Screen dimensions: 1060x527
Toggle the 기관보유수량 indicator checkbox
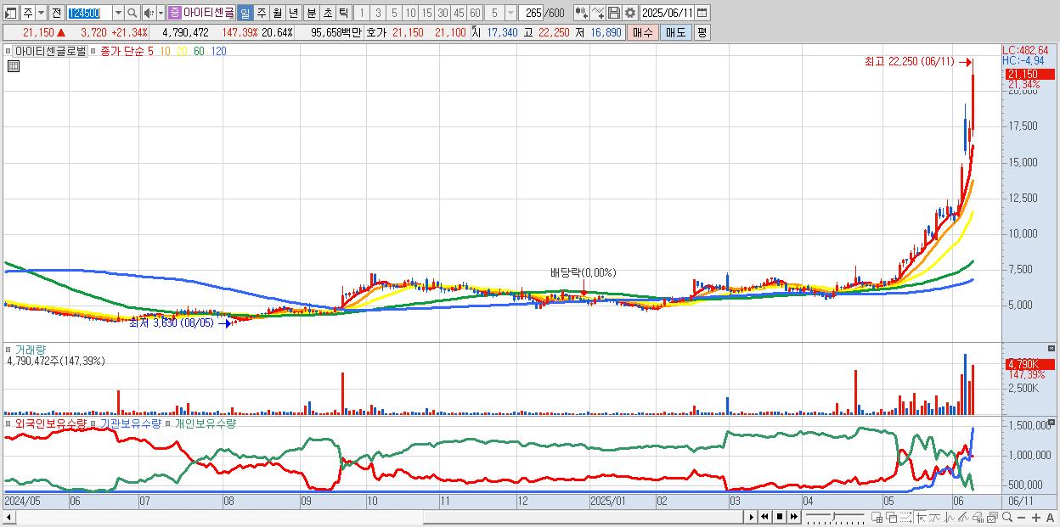94,422
